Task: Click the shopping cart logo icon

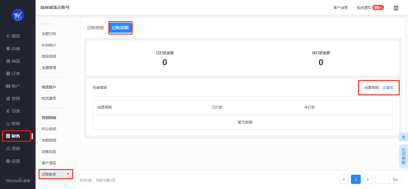Action: (18, 15)
